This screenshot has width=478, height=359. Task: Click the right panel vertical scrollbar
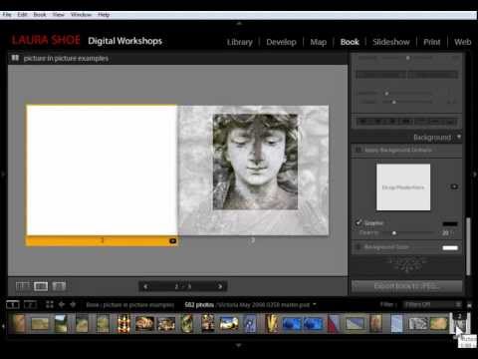(468, 246)
